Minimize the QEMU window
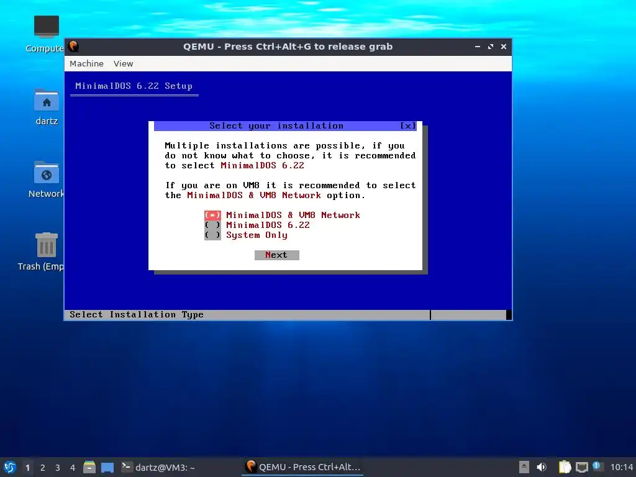Screen dimensions: 636x477 point(478,47)
